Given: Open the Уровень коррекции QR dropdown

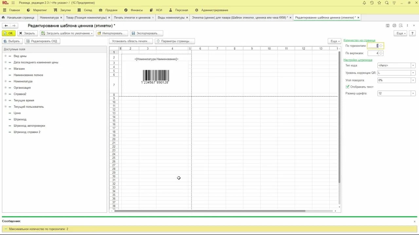Looking at the screenshot, I should pos(413,73).
